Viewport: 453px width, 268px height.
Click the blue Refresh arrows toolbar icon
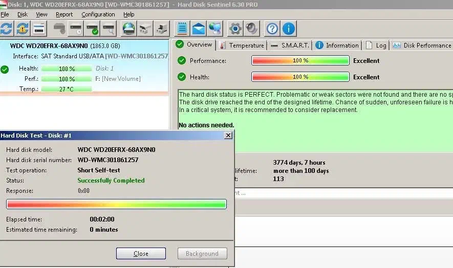pos(7,28)
